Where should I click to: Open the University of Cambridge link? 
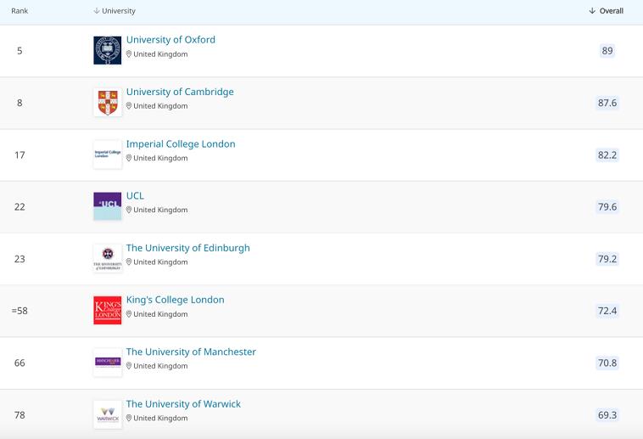tap(180, 92)
